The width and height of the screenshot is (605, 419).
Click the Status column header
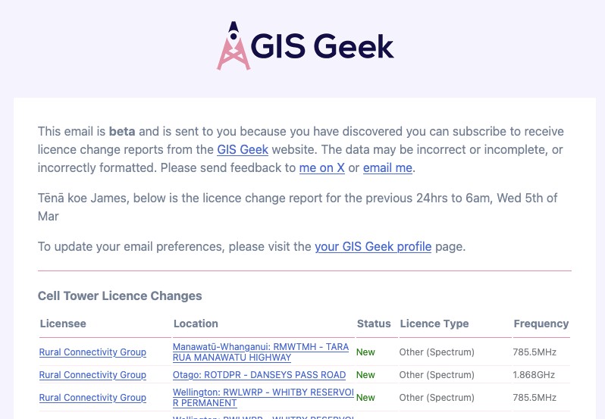[374, 324]
